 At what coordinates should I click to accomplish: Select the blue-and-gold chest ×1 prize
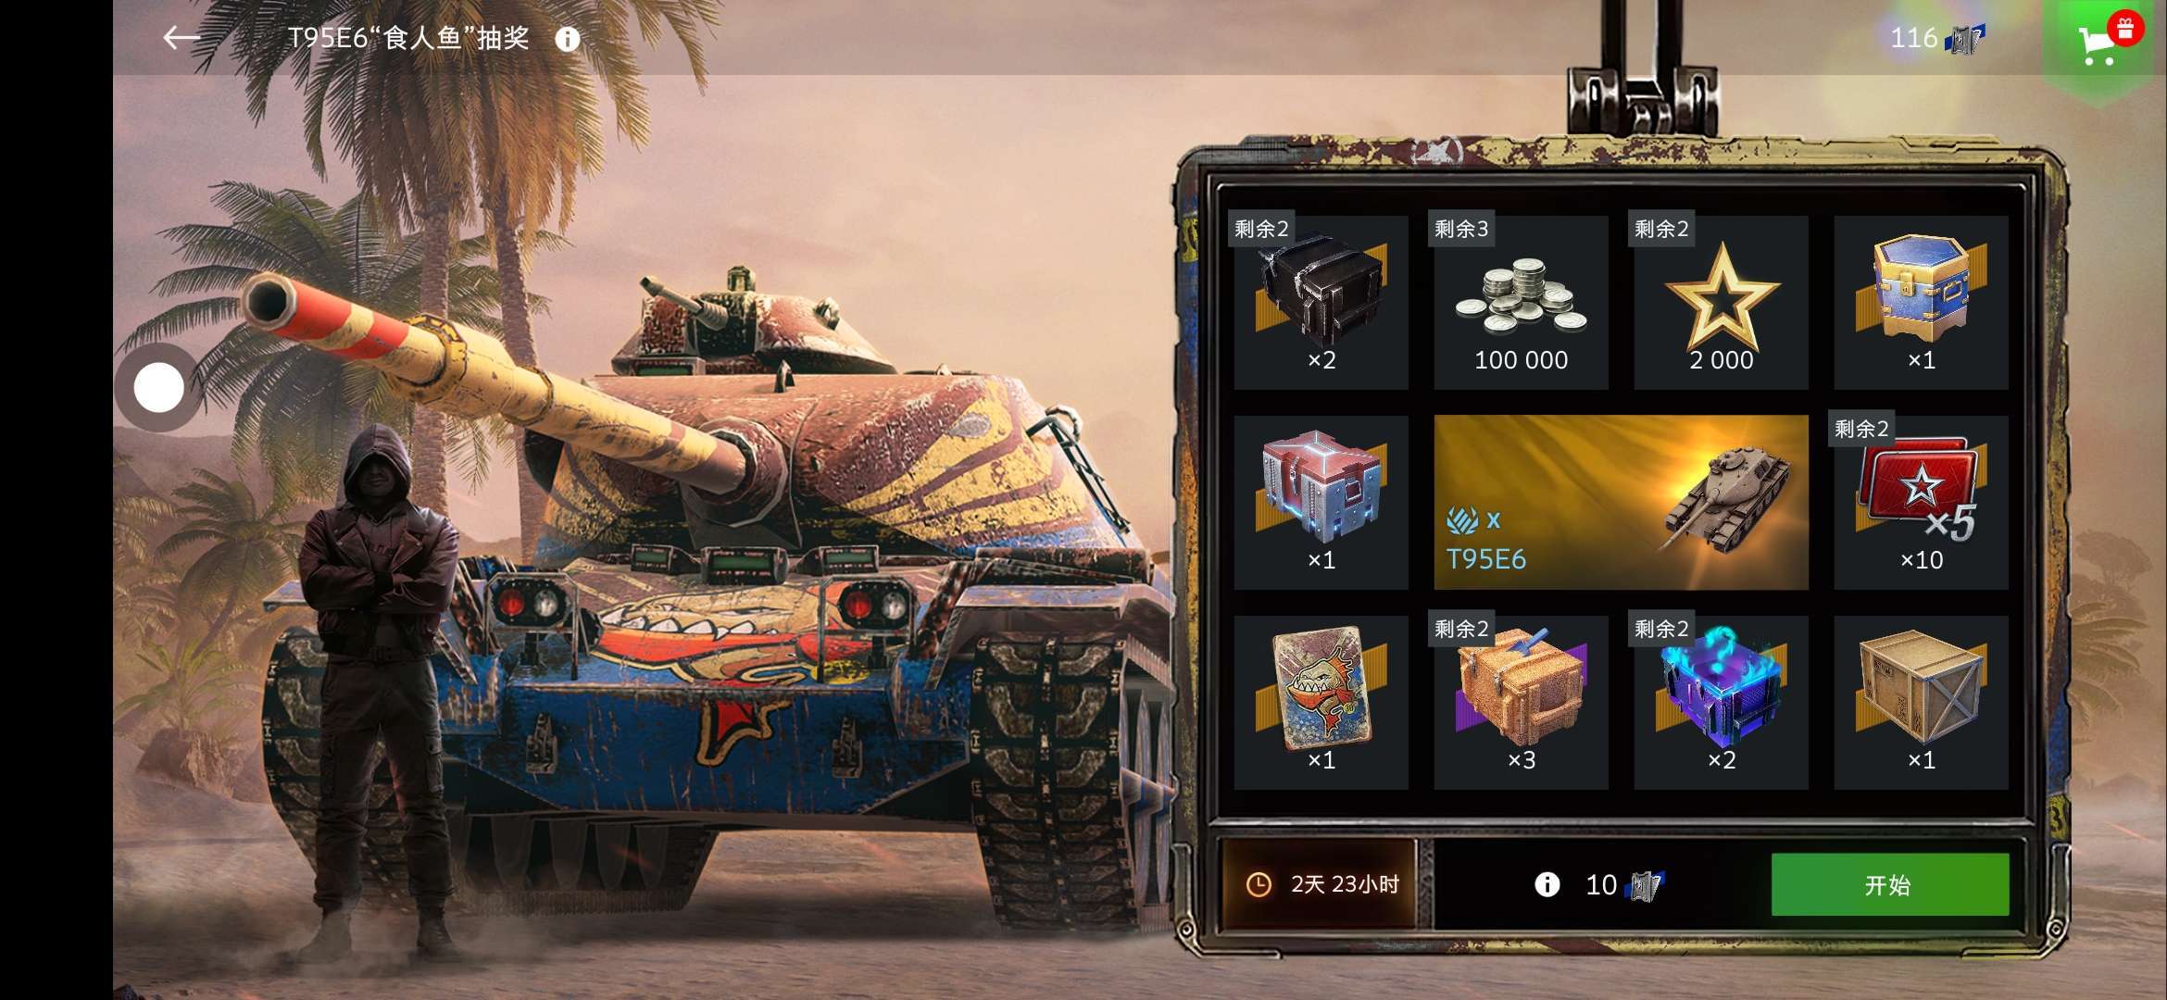[x=1921, y=303]
